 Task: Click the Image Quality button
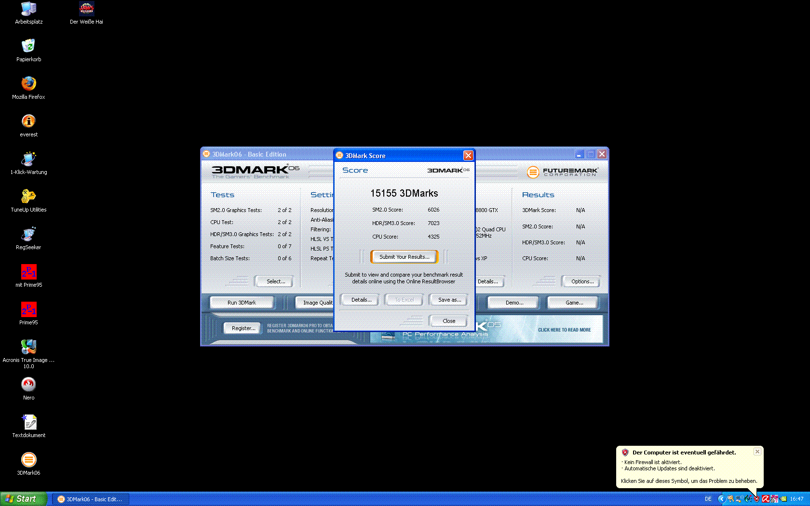[x=314, y=303]
